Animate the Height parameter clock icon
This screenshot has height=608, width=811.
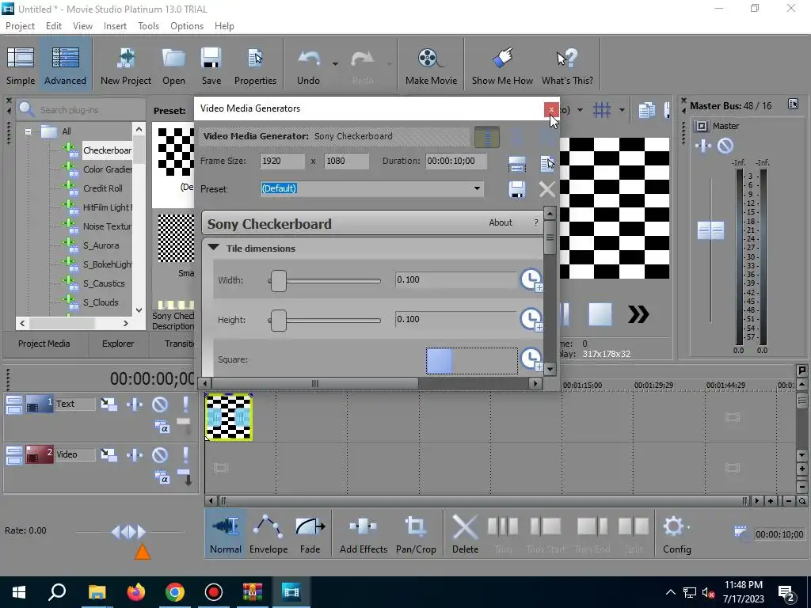tap(531, 320)
